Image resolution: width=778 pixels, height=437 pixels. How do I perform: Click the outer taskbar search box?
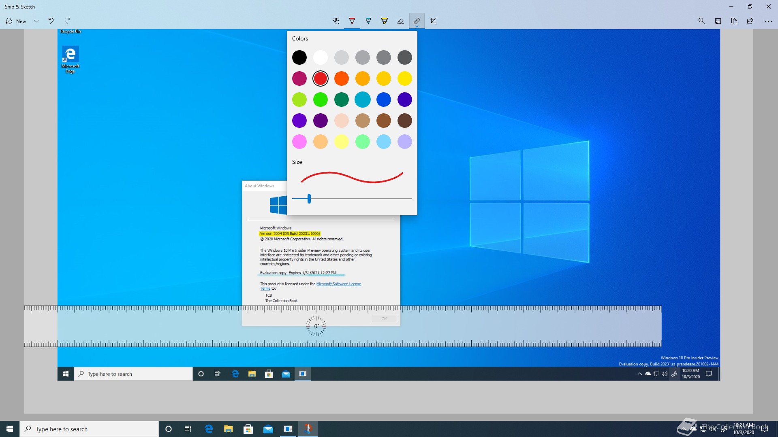click(x=89, y=429)
